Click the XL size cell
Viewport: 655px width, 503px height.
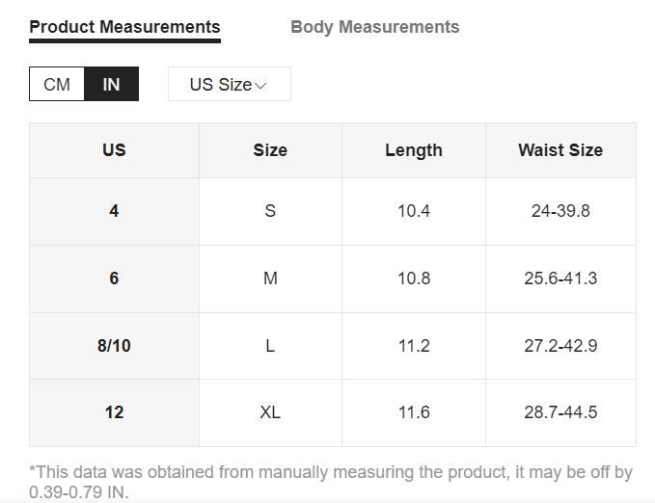pyautogui.click(x=270, y=412)
